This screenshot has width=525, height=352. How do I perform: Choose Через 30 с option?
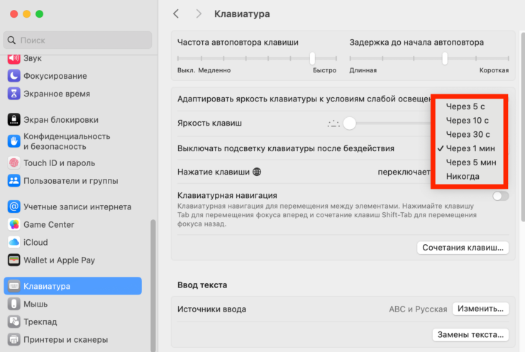point(469,134)
